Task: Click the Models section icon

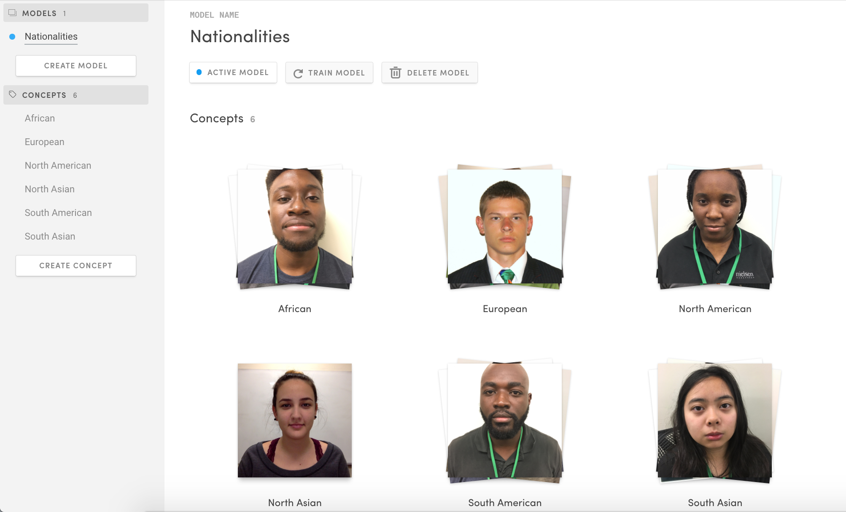Action: 13,13
